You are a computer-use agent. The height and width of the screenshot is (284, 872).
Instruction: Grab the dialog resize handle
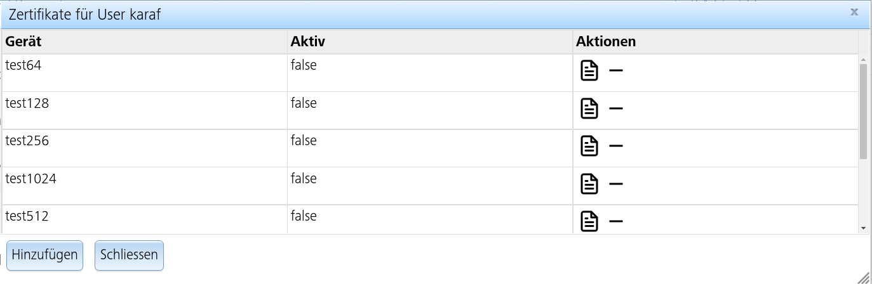coord(864,276)
